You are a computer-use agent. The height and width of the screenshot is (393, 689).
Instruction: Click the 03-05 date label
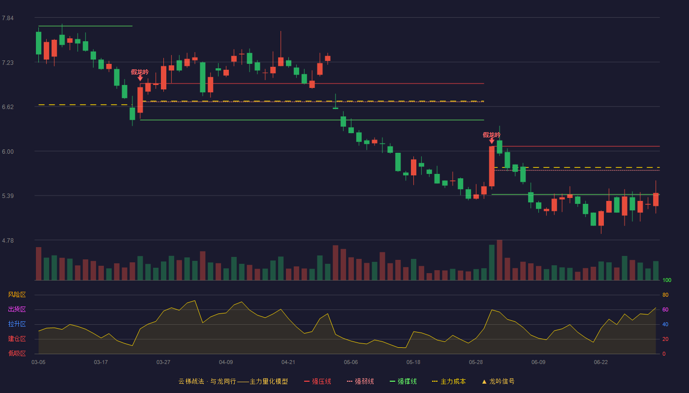[38, 362]
